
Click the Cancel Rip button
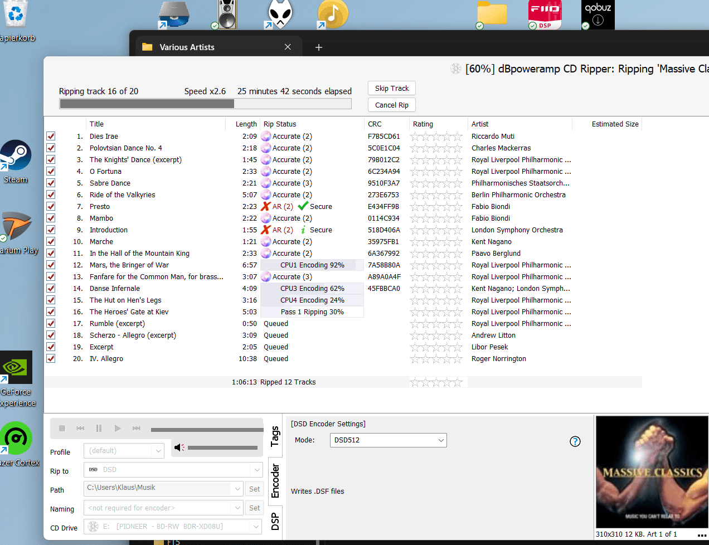point(392,105)
